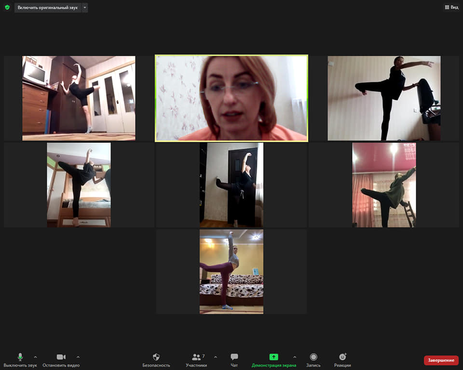Expand video options arrow beside camera

(78, 357)
